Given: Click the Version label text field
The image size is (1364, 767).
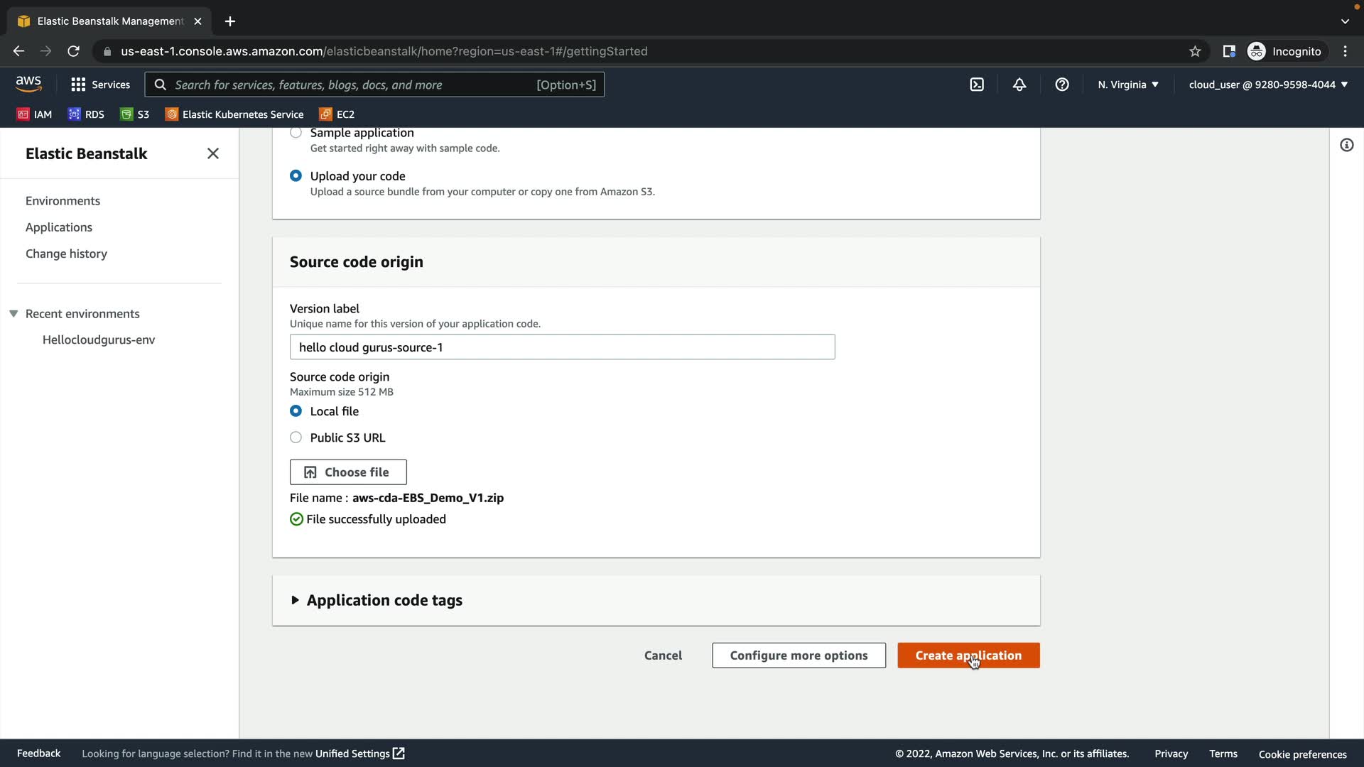Looking at the screenshot, I should [x=562, y=347].
